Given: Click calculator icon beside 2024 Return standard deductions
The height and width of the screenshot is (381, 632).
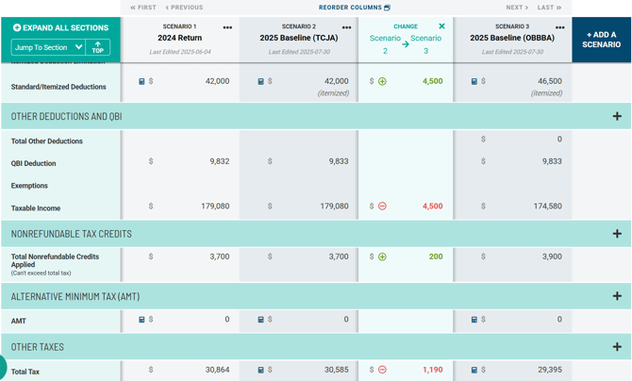Looking at the screenshot, I should coord(142,82).
